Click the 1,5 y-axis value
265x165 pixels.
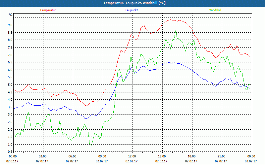10,137
